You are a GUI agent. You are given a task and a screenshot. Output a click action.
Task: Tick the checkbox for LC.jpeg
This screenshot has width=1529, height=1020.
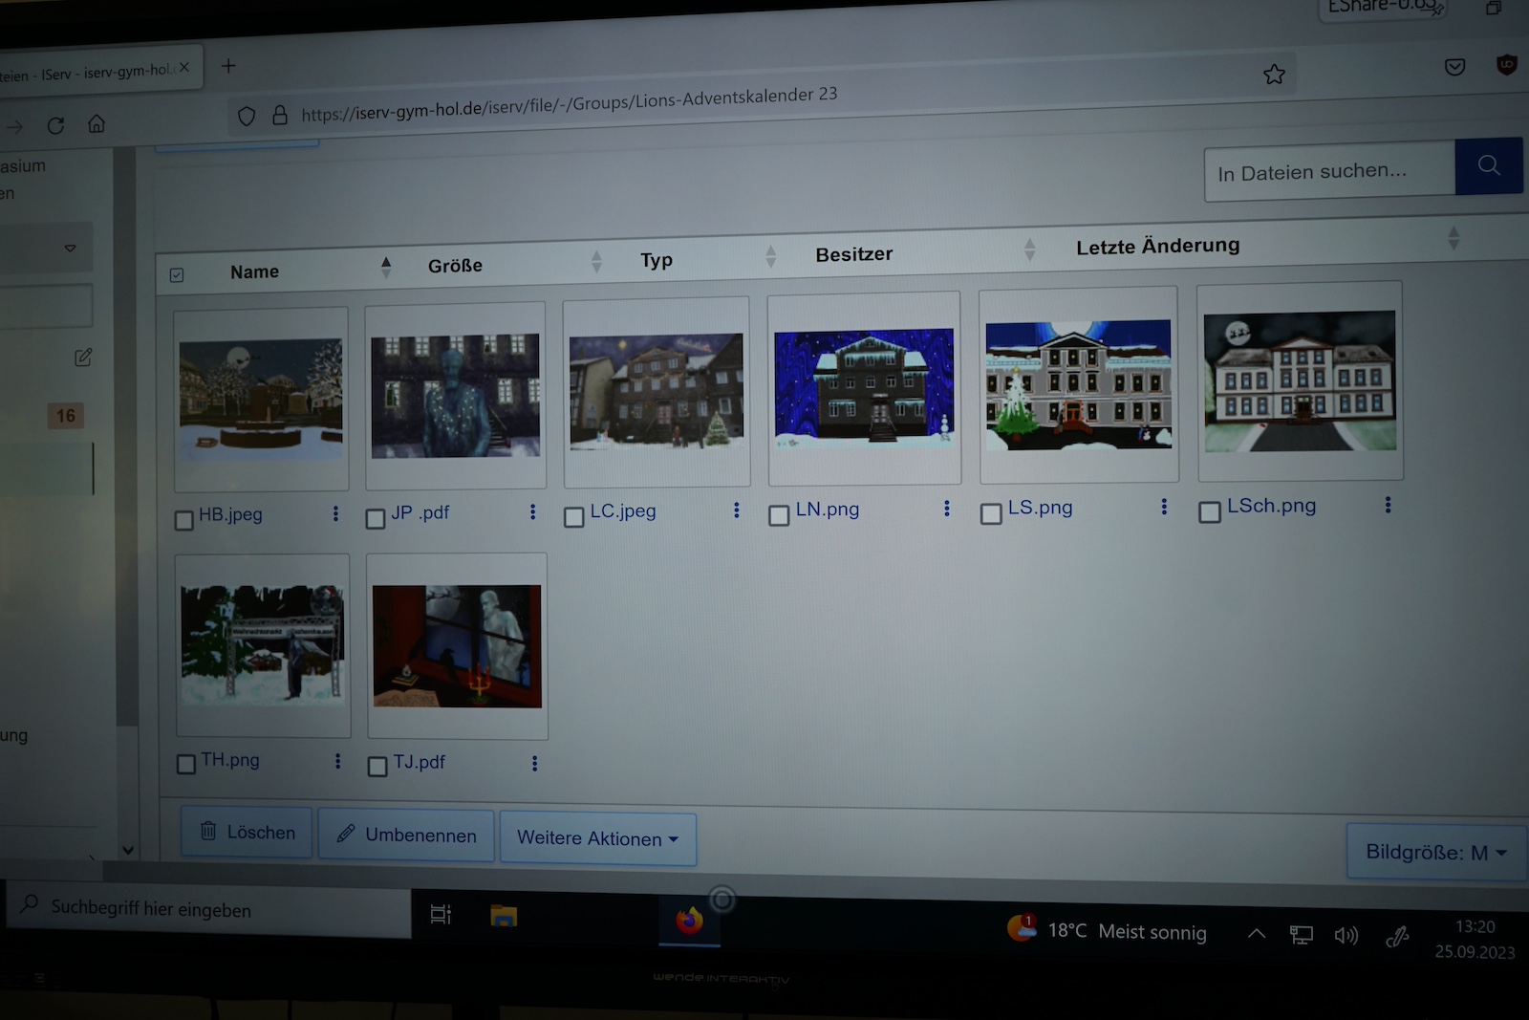(573, 517)
